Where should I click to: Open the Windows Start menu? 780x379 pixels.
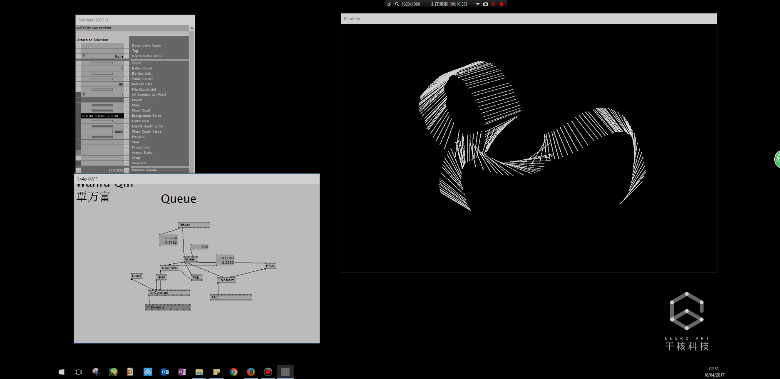coord(61,372)
